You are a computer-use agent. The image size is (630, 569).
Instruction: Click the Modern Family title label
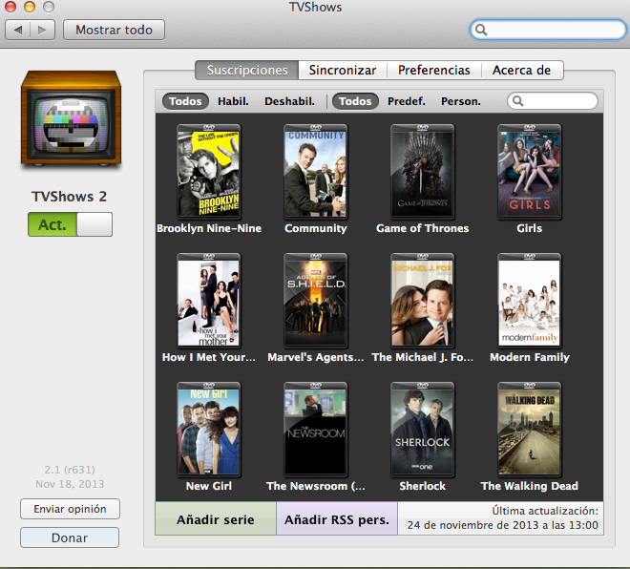(x=530, y=357)
